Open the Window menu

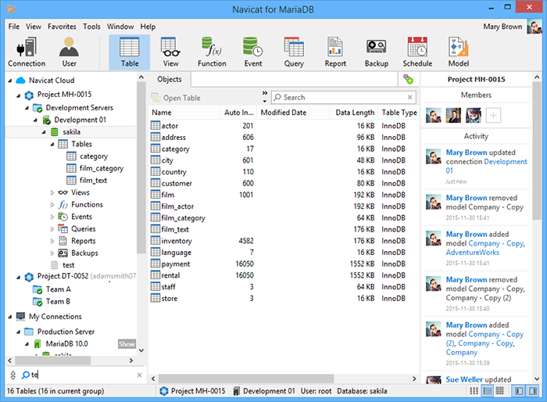(x=120, y=27)
